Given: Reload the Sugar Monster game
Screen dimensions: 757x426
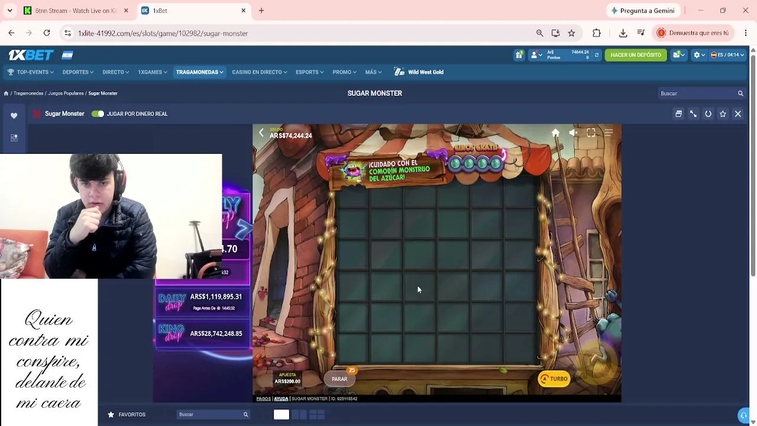Looking at the screenshot, I should [x=708, y=114].
